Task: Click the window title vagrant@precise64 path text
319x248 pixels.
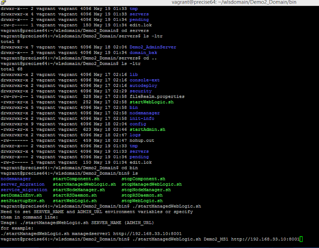Action: tap(234, 2)
